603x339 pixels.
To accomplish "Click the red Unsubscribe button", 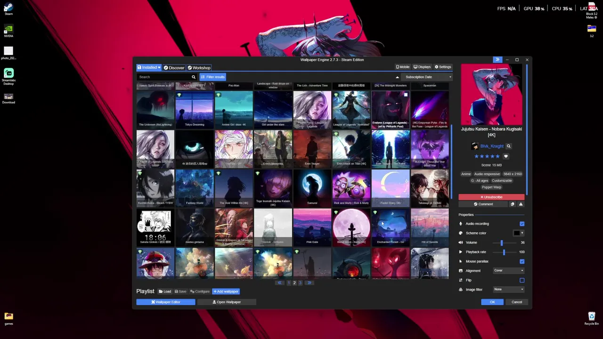I will [491, 197].
